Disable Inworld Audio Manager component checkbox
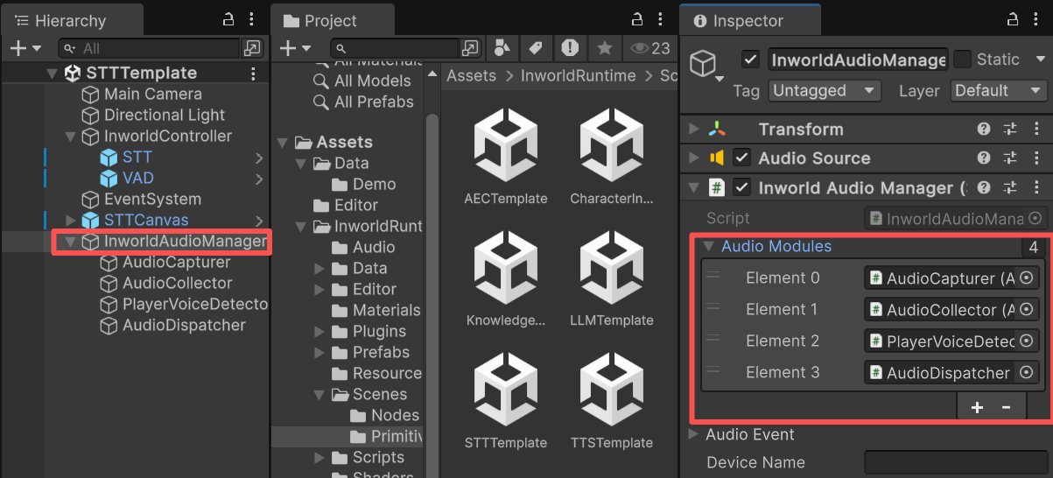The image size is (1053, 478). 741,188
